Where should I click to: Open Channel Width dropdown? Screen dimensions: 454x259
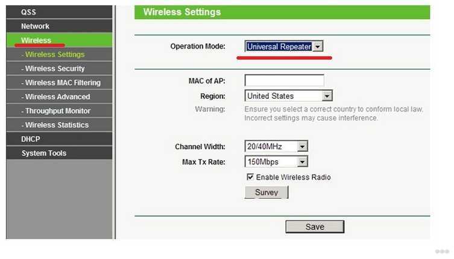coord(276,146)
